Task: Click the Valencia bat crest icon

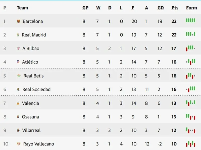Action: coord(18,103)
